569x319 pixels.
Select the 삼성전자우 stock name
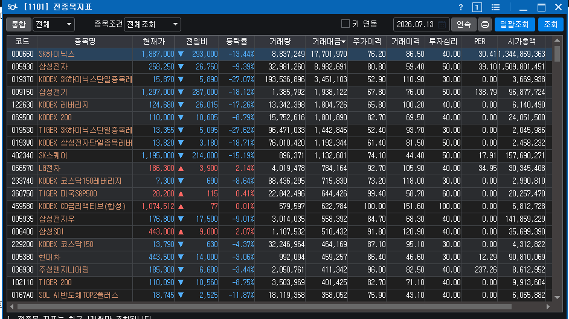[57, 219]
